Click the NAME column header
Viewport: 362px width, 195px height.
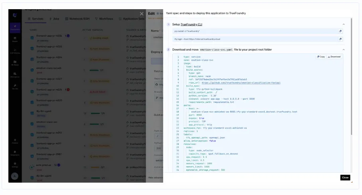(33, 30)
